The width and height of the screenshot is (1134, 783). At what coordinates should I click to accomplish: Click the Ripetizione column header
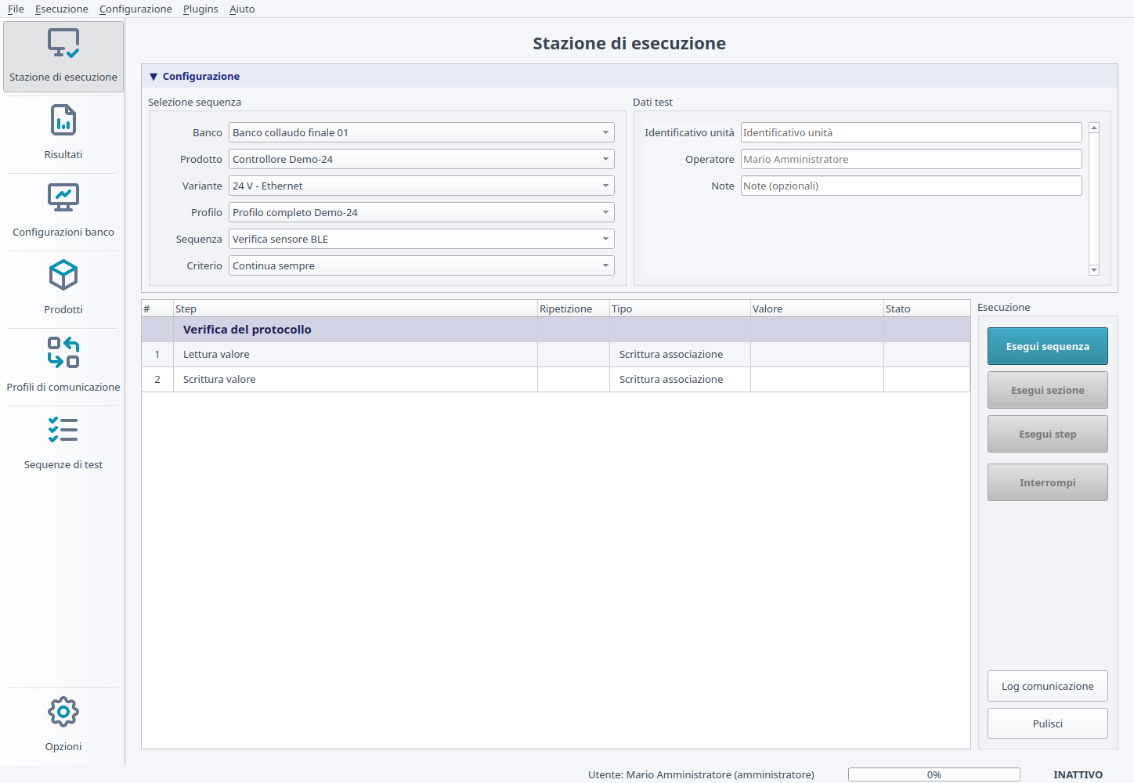click(573, 309)
